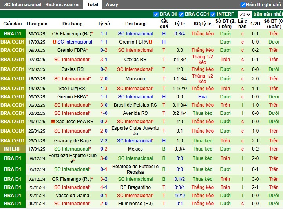This screenshot has height=209, width=283.
Task: Click Thua kèo in the Mexico row
Action: [203, 149]
